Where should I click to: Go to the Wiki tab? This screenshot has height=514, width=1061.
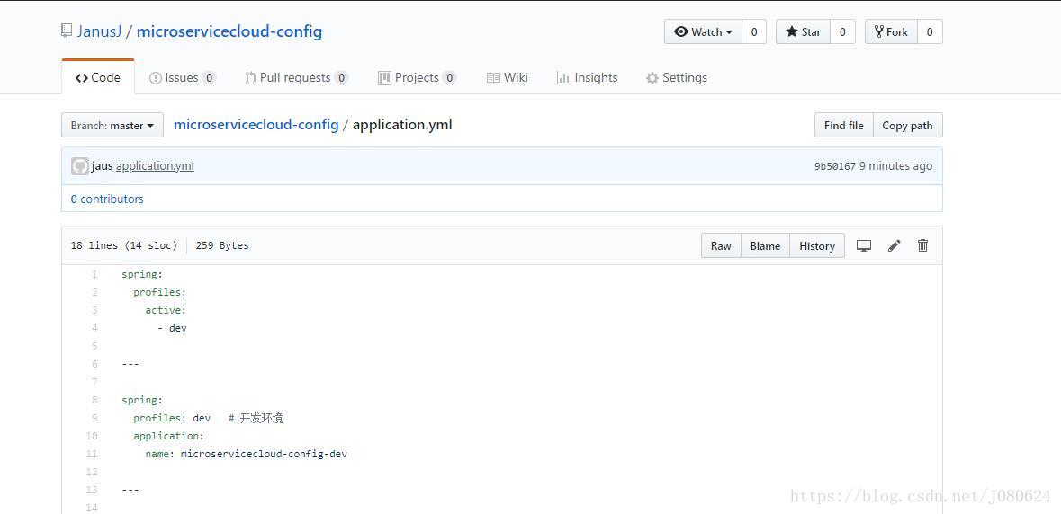tap(508, 77)
